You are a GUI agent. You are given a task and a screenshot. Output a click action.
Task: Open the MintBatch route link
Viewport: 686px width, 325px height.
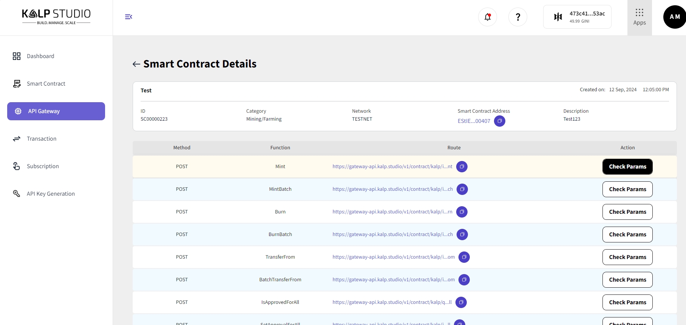click(392, 189)
